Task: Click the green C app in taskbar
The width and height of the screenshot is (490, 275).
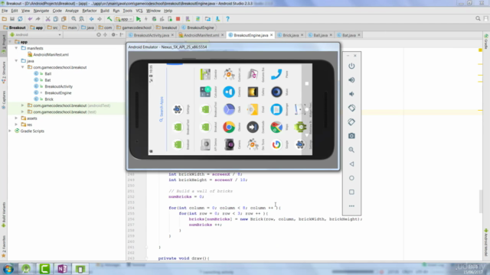Action: pos(44,269)
